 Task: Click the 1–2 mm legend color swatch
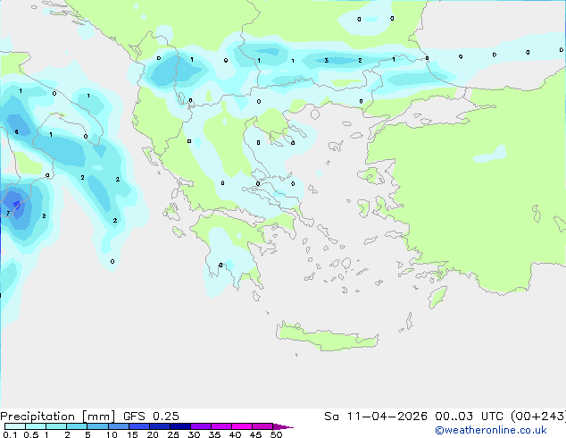pos(56,426)
